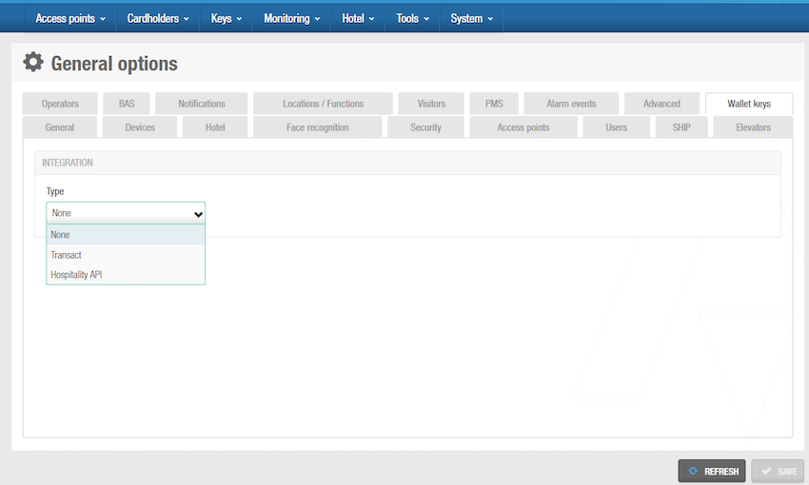Open the Access points menu

(x=70, y=18)
